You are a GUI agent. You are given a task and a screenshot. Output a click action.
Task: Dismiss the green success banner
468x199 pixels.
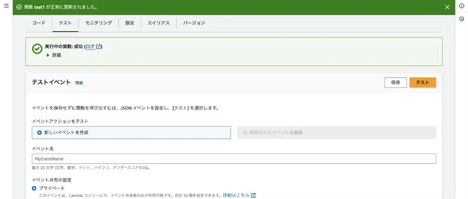pos(447,7)
